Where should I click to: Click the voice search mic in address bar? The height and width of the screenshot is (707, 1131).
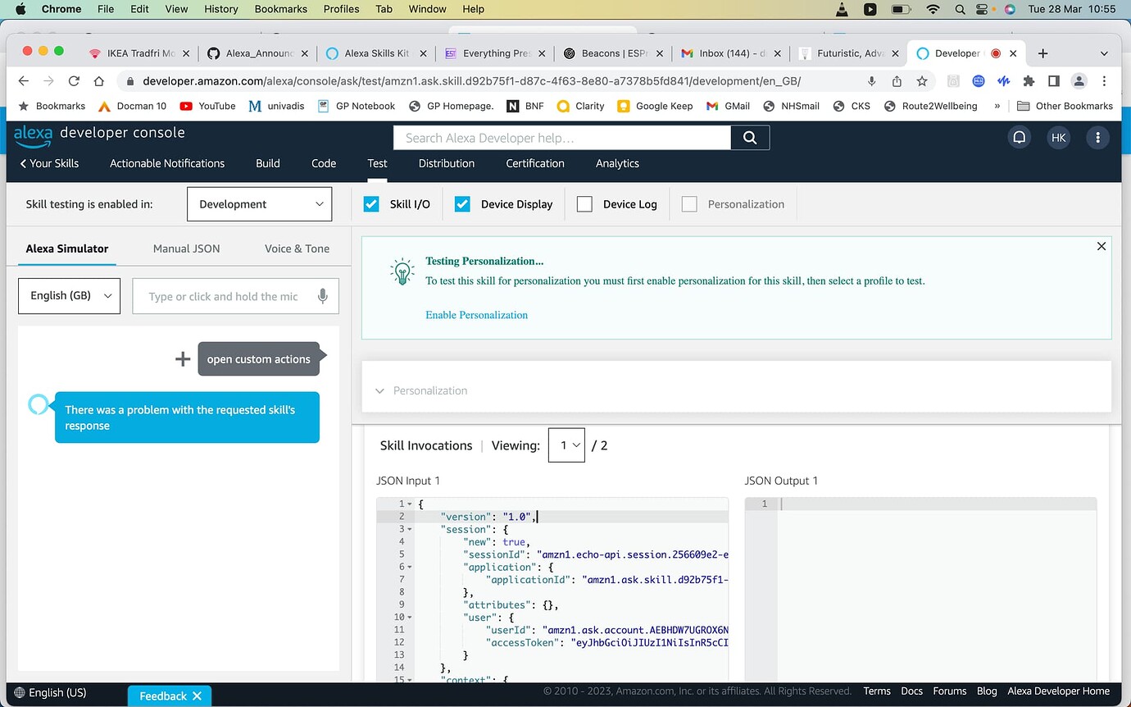pos(870,80)
